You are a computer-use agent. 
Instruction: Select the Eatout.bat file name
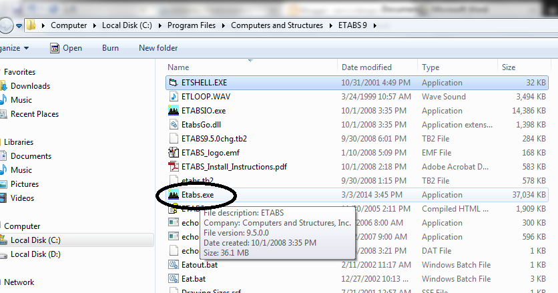click(x=200, y=265)
